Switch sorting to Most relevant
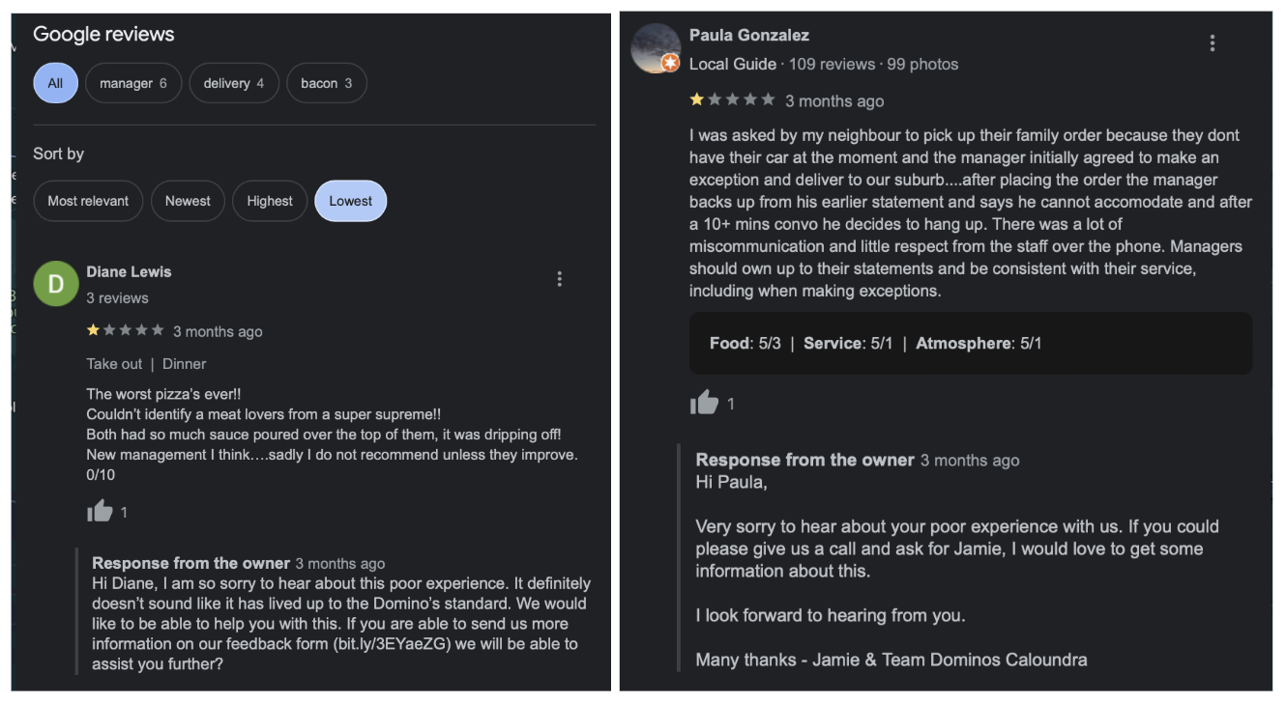Screen dimensions: 1286x703 tap(88, 201)
